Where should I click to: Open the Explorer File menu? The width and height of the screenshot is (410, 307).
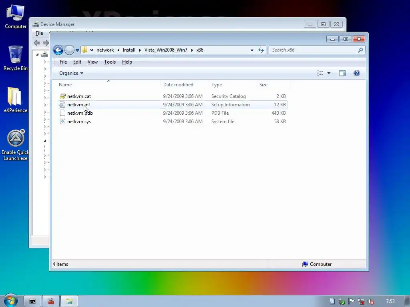pos(63,62)
